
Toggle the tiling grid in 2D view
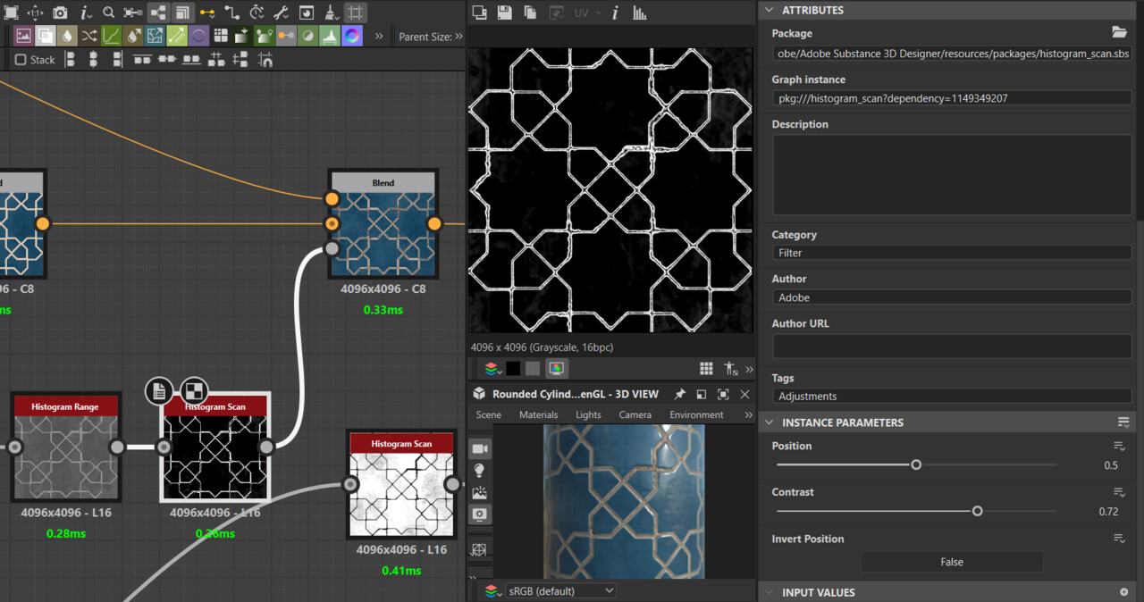coord(706,368)
